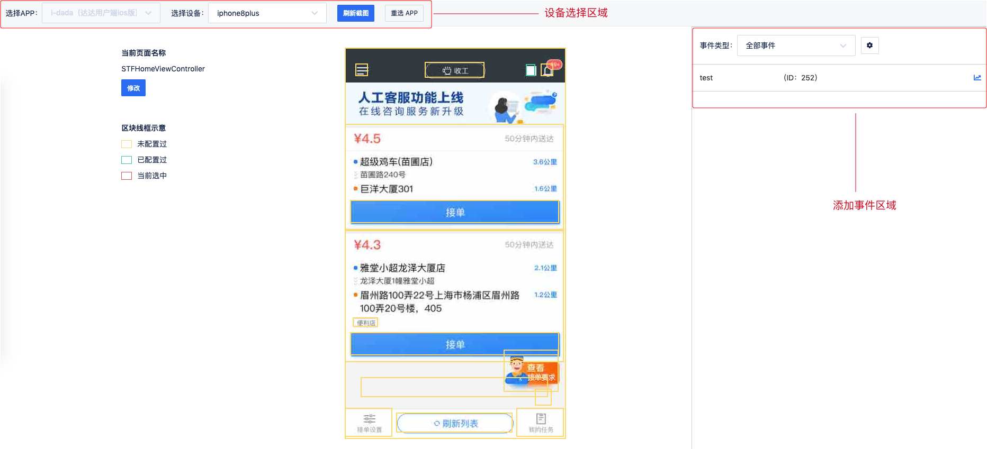Viewport: 987px width, 449px height.
Task: Select the 2.1公里 distance label
Action: pyautogui.click(x=545, y=268)
